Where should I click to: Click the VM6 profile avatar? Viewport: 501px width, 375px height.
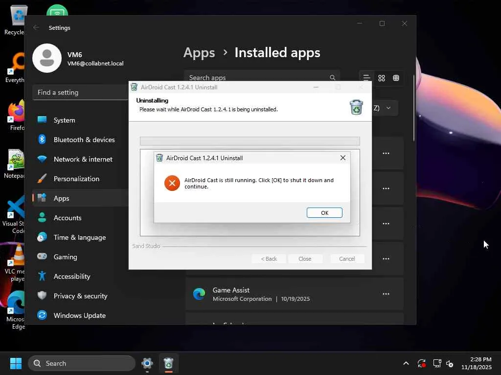coord(47,58)
